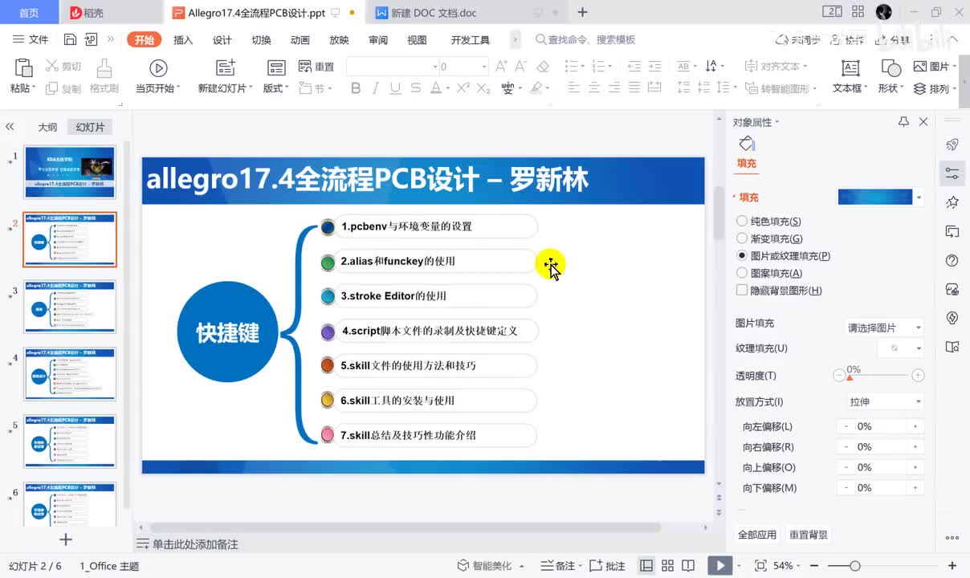The image size is (970, 578).
Task: Select slide 5 thumbnail
Action: coord(70,442)
